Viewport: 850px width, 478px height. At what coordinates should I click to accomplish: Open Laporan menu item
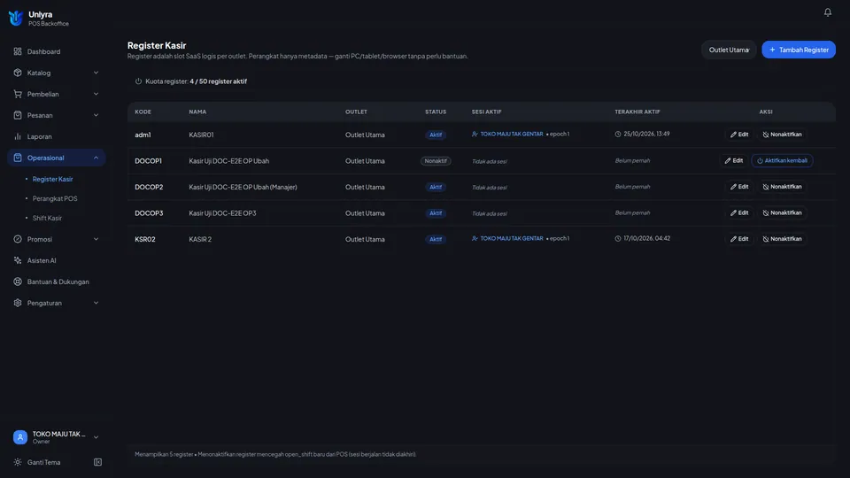[x=57, y=136]
